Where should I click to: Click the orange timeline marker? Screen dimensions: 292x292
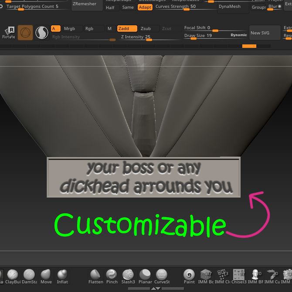point(249,46)
